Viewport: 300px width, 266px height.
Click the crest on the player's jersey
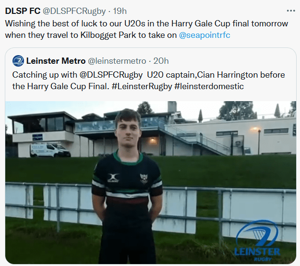(x=144, y=178)
